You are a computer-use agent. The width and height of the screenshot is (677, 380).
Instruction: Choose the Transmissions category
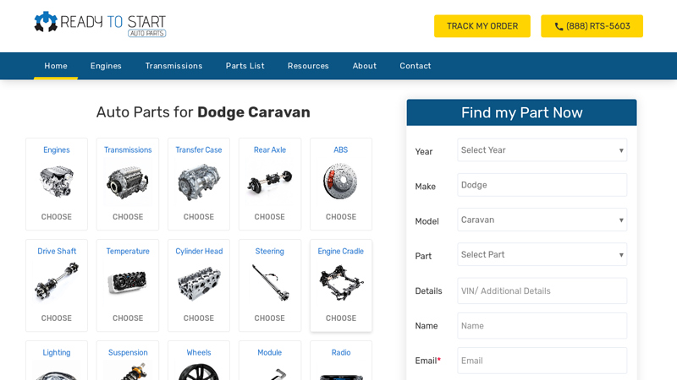(128, 217)
